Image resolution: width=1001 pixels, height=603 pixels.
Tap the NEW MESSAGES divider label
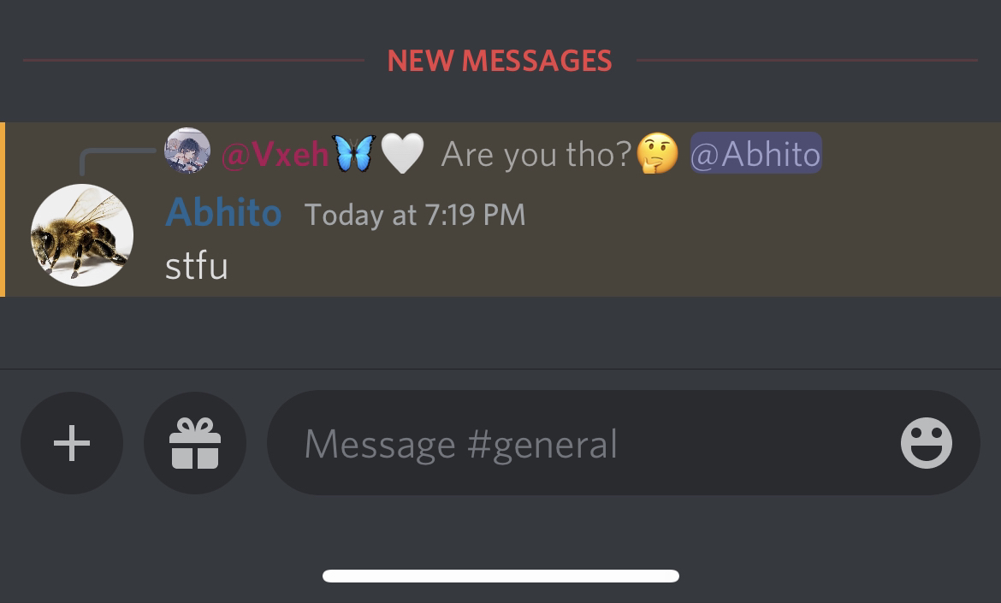pos(500,61)
